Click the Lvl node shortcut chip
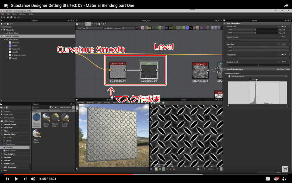 point(184,28)
